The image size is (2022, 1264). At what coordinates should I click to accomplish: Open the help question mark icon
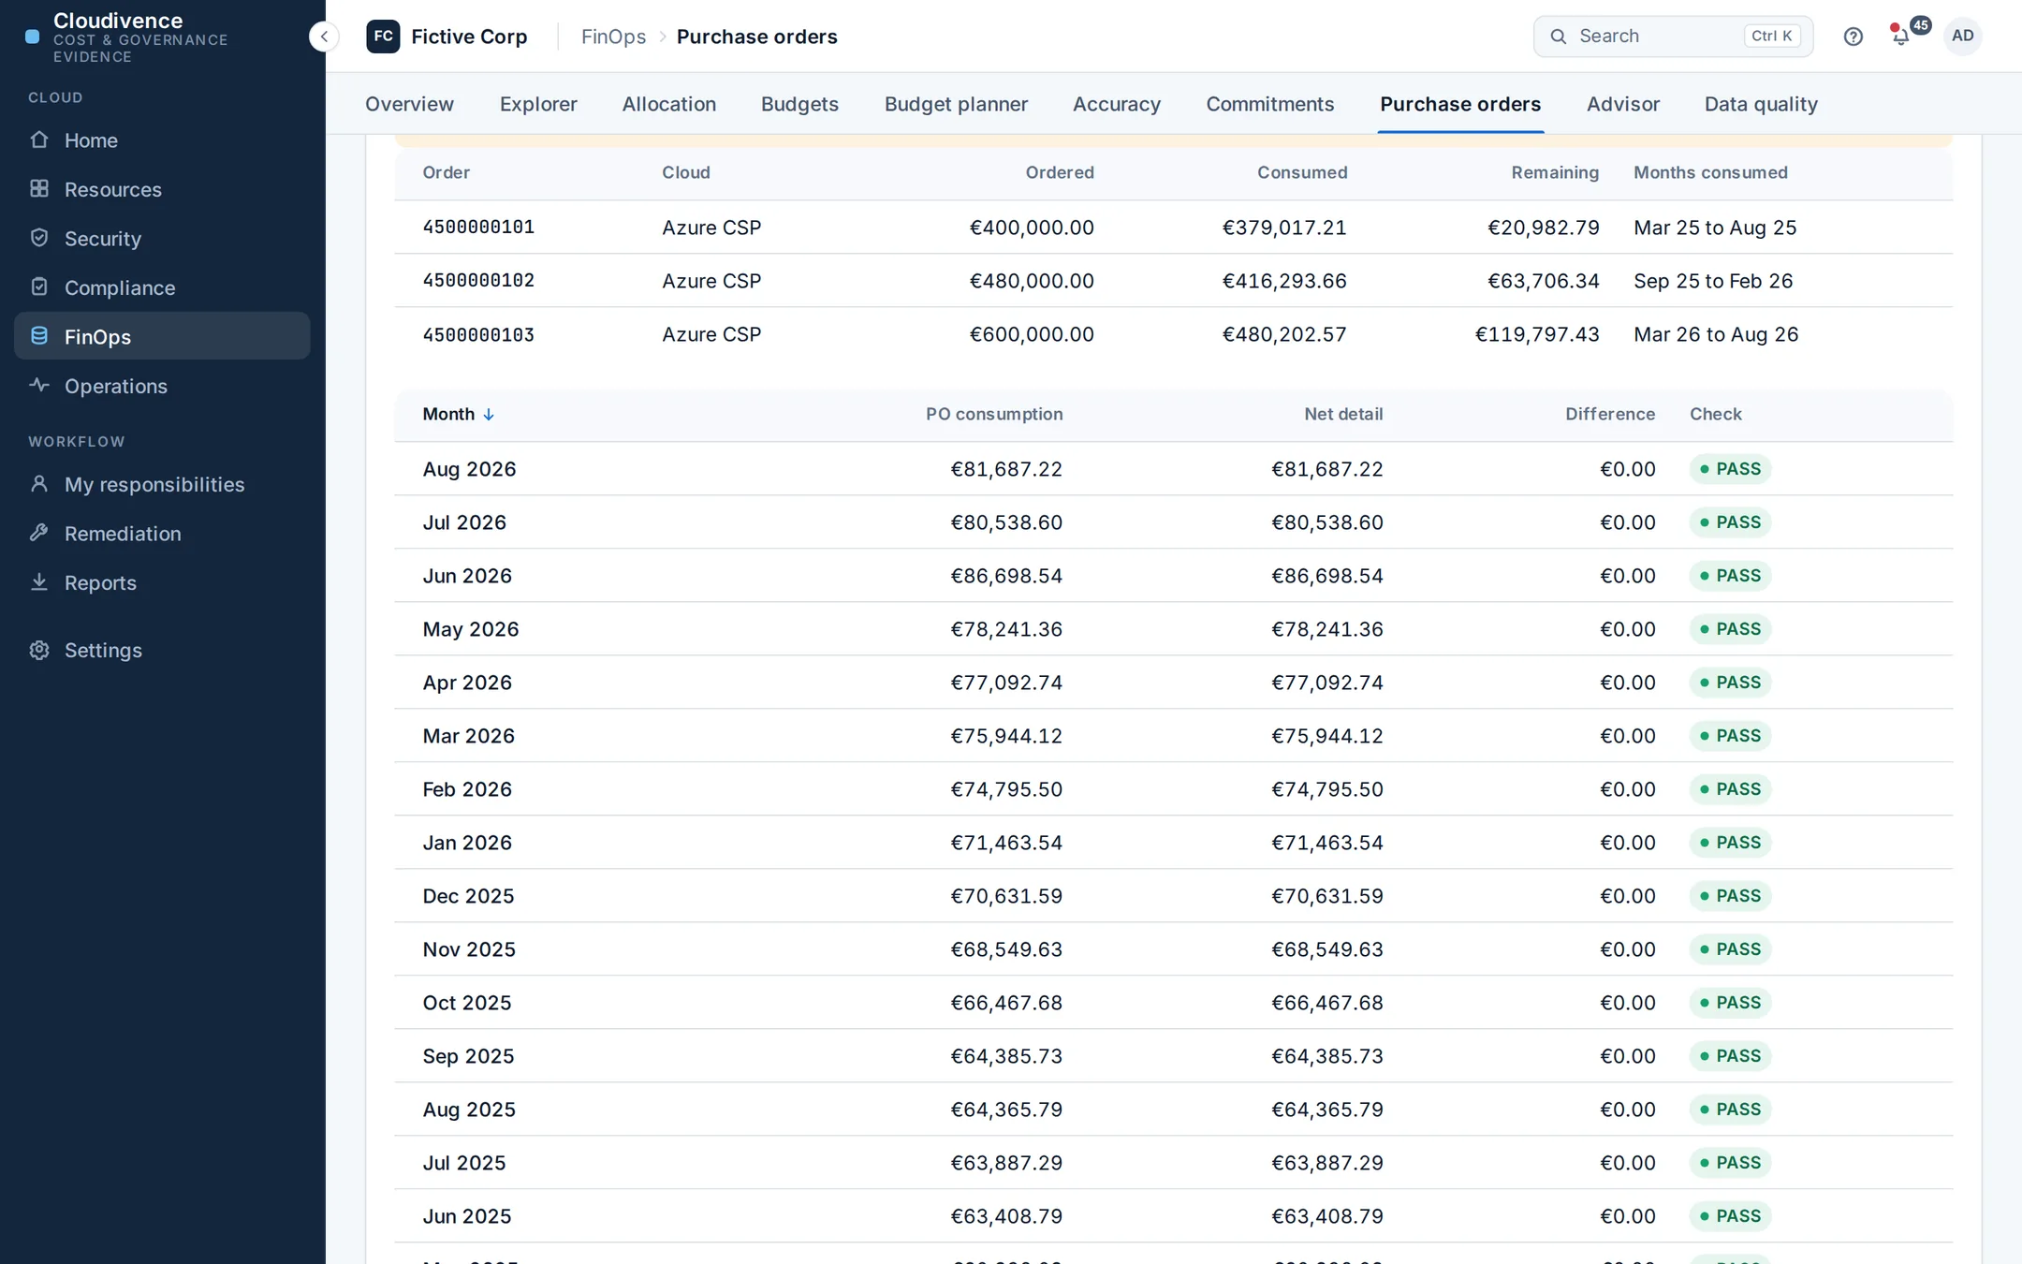pos(1853,37)
